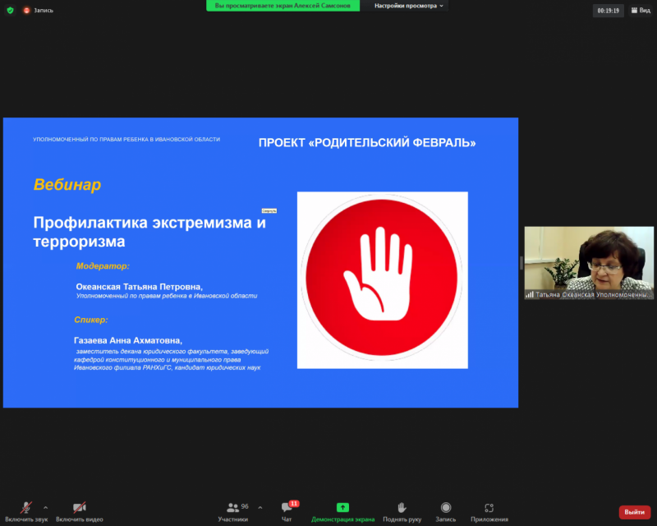Screen dimensions: 657x526
Task: Click the green Демонстрация экрана icon
Action: coord(342,508)
